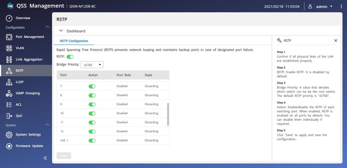Click the Firmware Update icon
This screenshot has height=168, width=347.
pos(9,146)
